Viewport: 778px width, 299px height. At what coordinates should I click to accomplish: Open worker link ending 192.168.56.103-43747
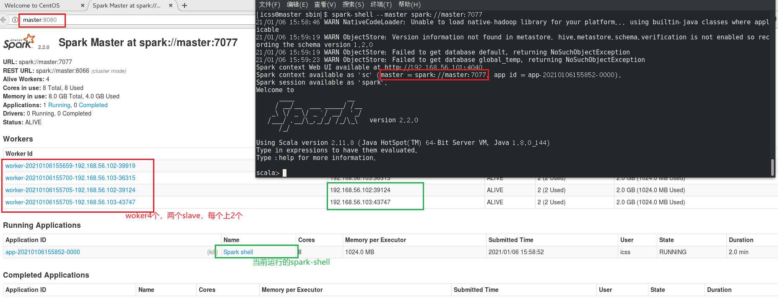70,202
